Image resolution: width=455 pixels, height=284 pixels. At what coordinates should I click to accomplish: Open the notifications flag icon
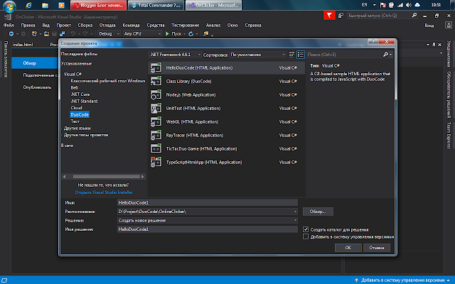click(x=329, y=16)
